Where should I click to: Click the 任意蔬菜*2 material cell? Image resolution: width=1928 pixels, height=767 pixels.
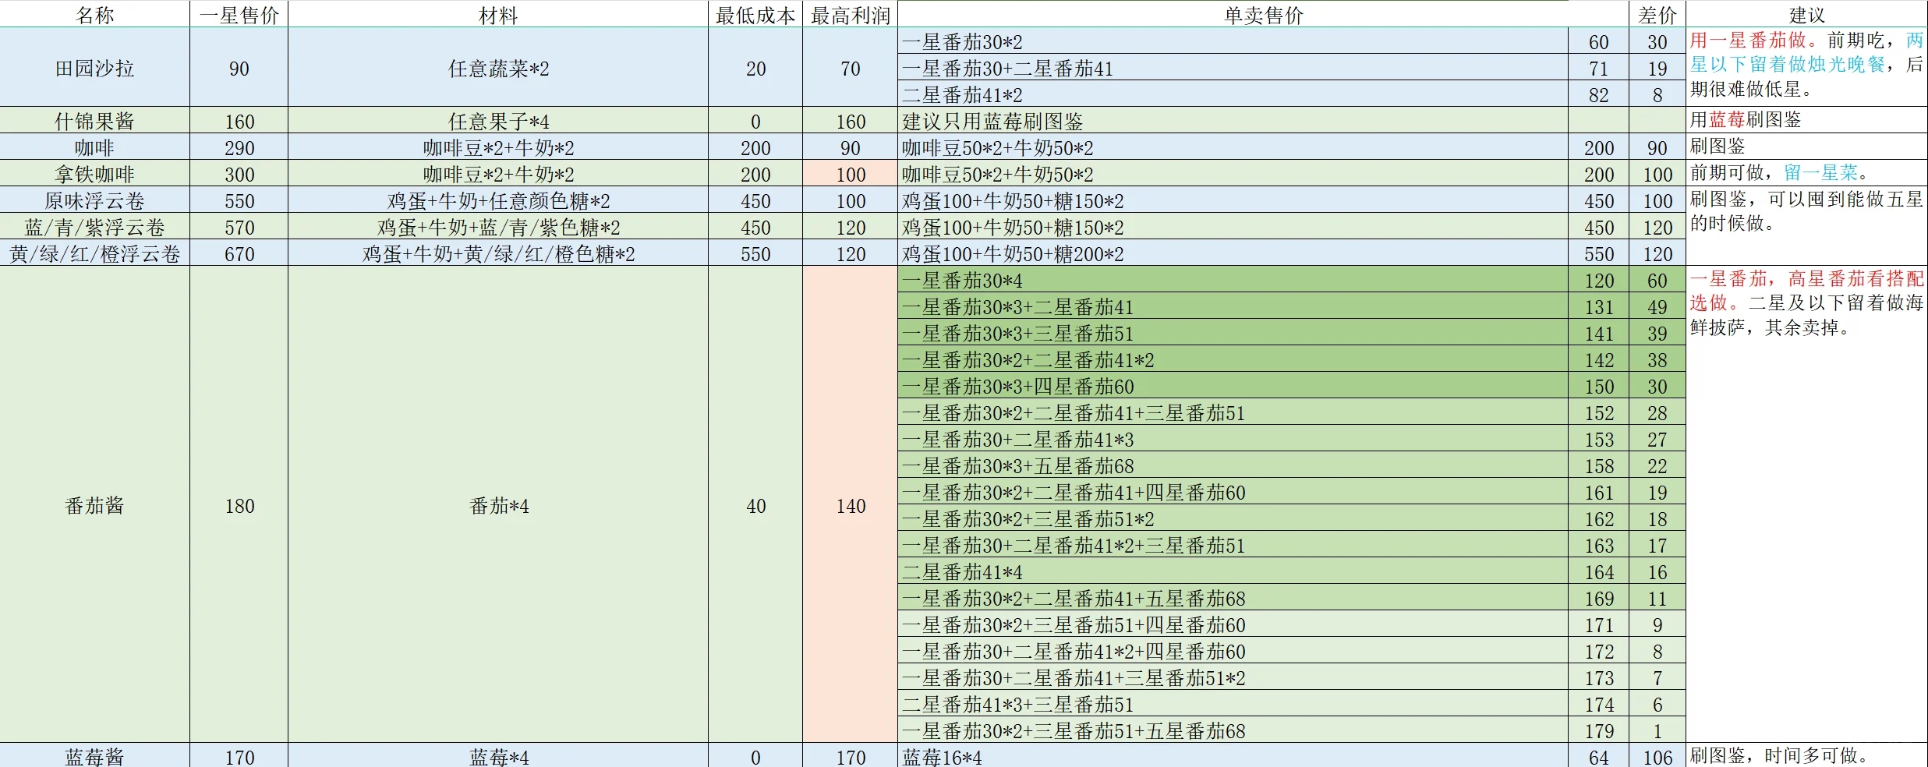click(x=498, y=68)
